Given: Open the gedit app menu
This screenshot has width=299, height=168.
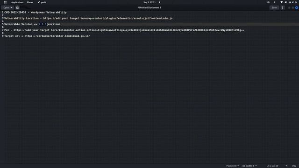Looking at the screenshot, I should 42,2.
